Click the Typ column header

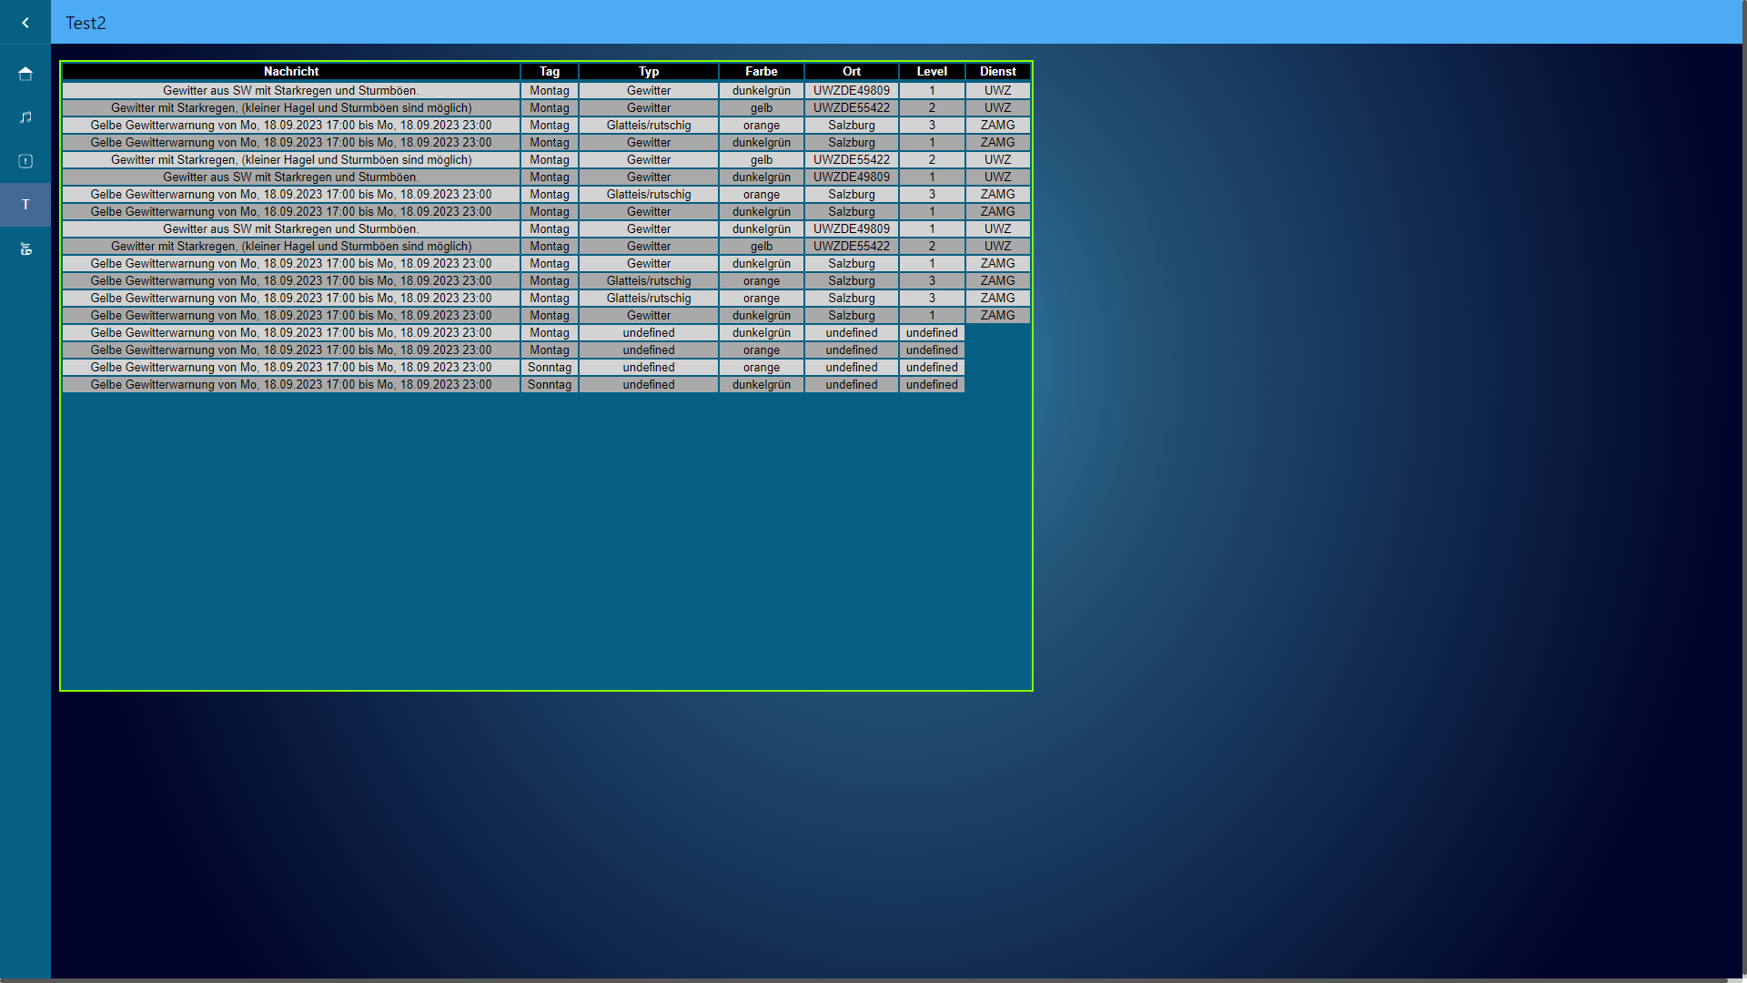[x=649, y=71]
